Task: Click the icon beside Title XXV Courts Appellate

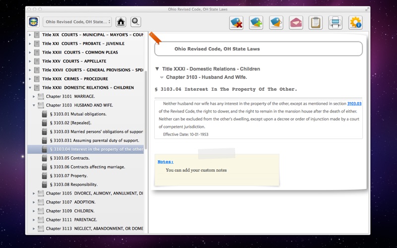Action: pyautogui.click(x=37, y=61)
